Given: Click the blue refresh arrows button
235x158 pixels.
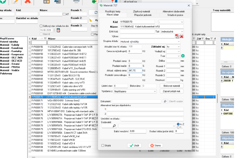Looking at the screenshot, I should click(96, 13).
